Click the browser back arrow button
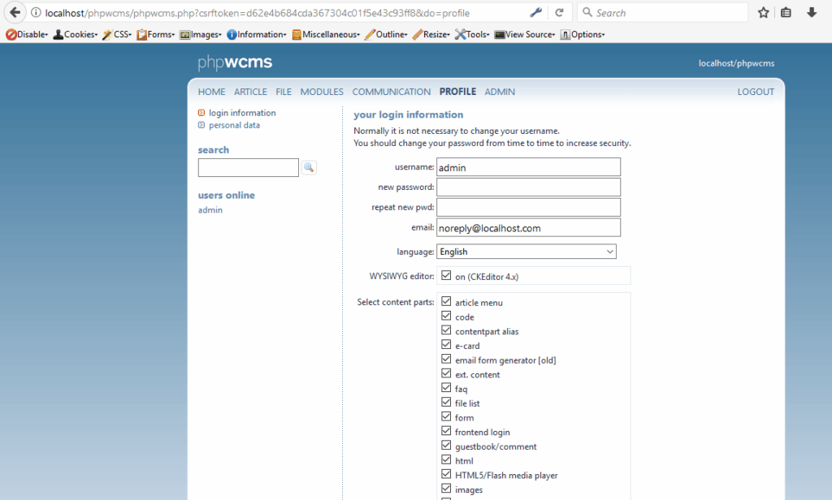This screenshot has width=832, height=500. coord(15,13)
